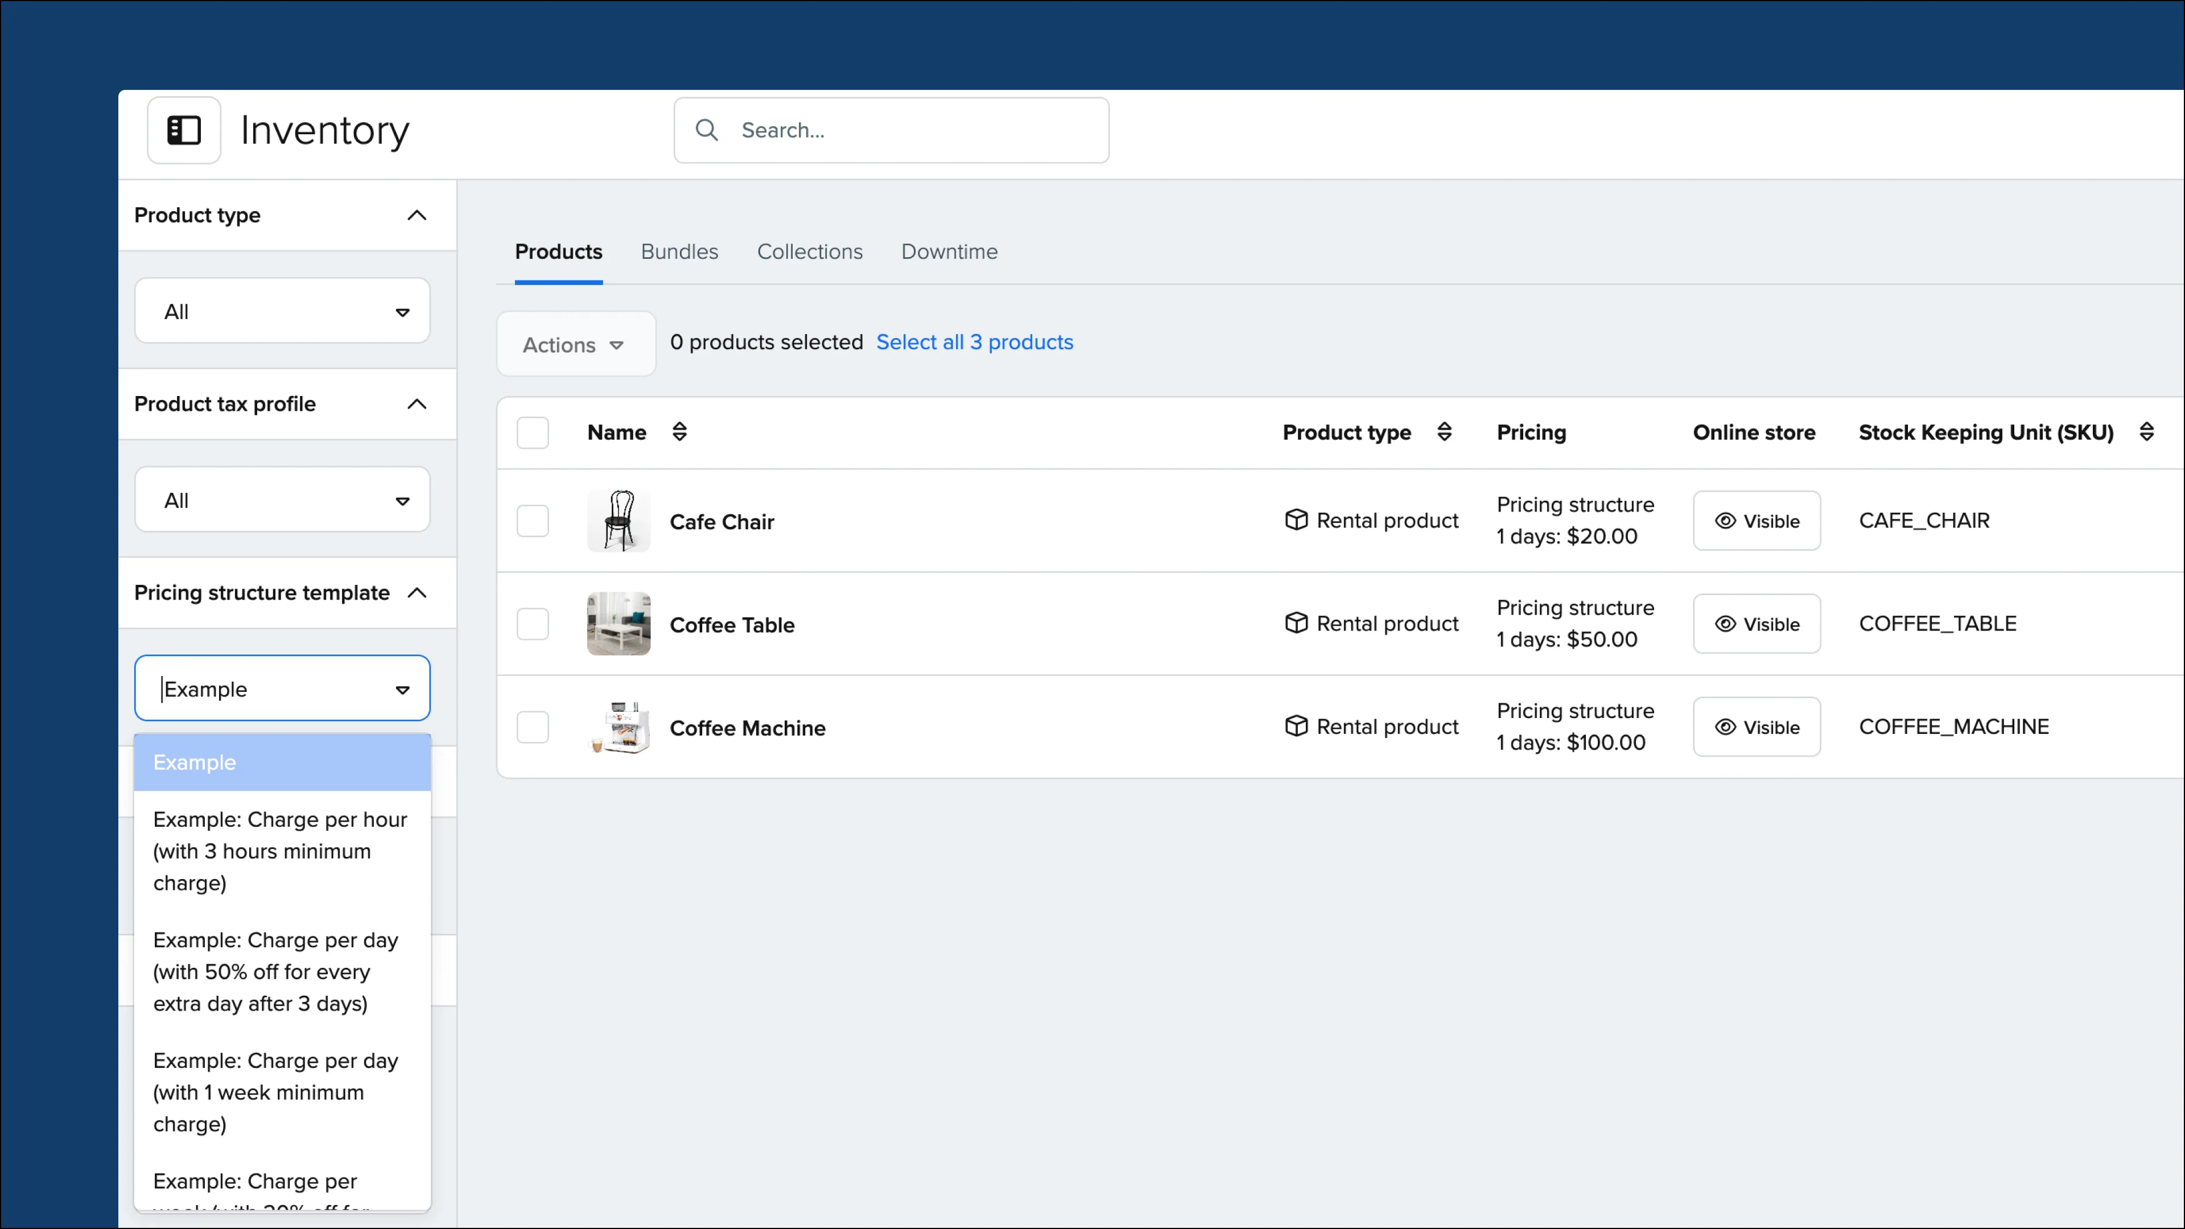Select the Cafe Chair row checkbox
Viewport: 2185px width, 1229px height.
pyautogui.click(x=533, y=521)
